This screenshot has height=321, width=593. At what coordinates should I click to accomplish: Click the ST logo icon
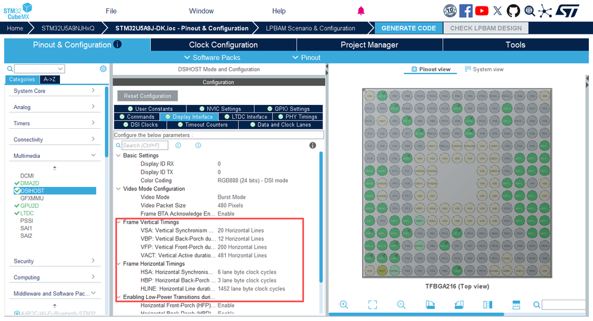(x=567, y=11)
